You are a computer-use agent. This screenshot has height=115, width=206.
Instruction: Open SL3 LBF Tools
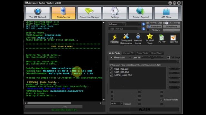coord(150,39)
